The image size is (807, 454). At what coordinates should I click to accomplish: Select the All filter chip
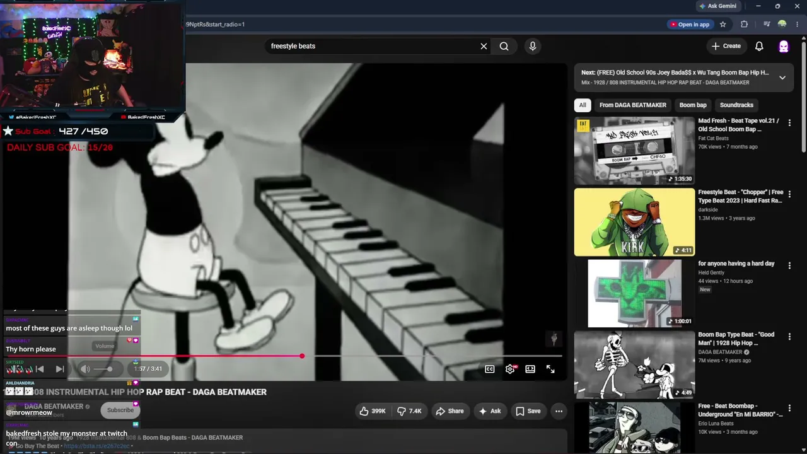coord(583,105)
